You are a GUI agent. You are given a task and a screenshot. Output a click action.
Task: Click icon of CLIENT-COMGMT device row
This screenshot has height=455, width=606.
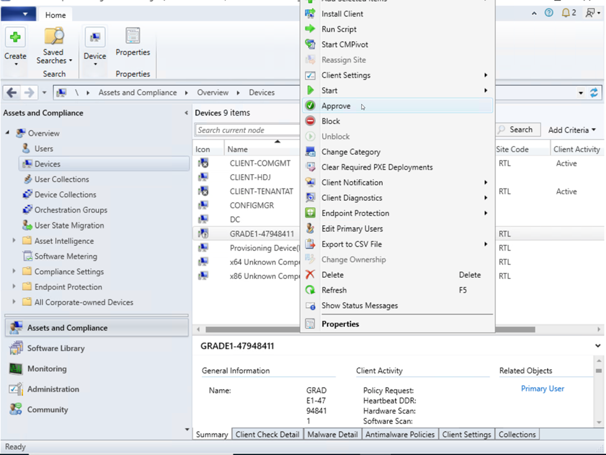203,163
